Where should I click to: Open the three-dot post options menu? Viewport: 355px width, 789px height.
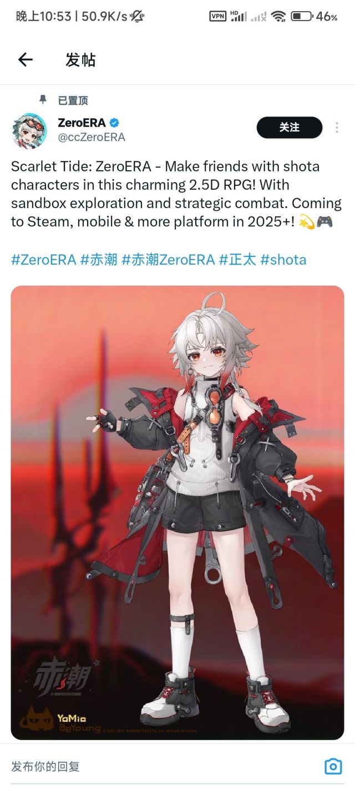(x=337, y=128)
